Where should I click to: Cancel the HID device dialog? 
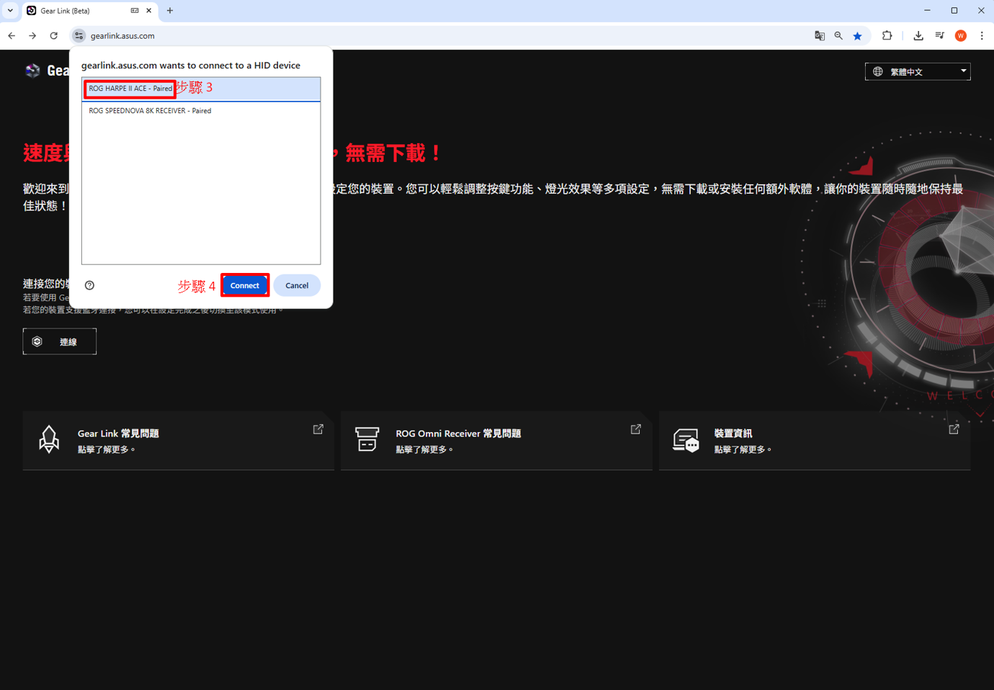pos(297,285)
